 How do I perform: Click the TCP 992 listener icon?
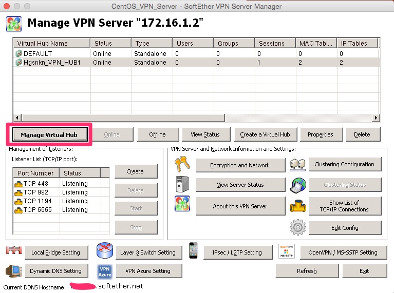click(x=18, y=193)
